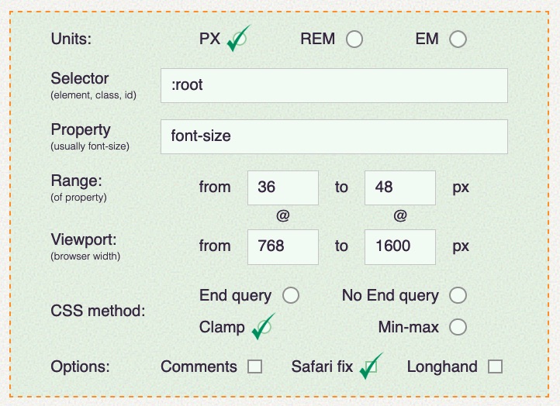
Task: Select the PX units radio button
Action: (238, 40)
